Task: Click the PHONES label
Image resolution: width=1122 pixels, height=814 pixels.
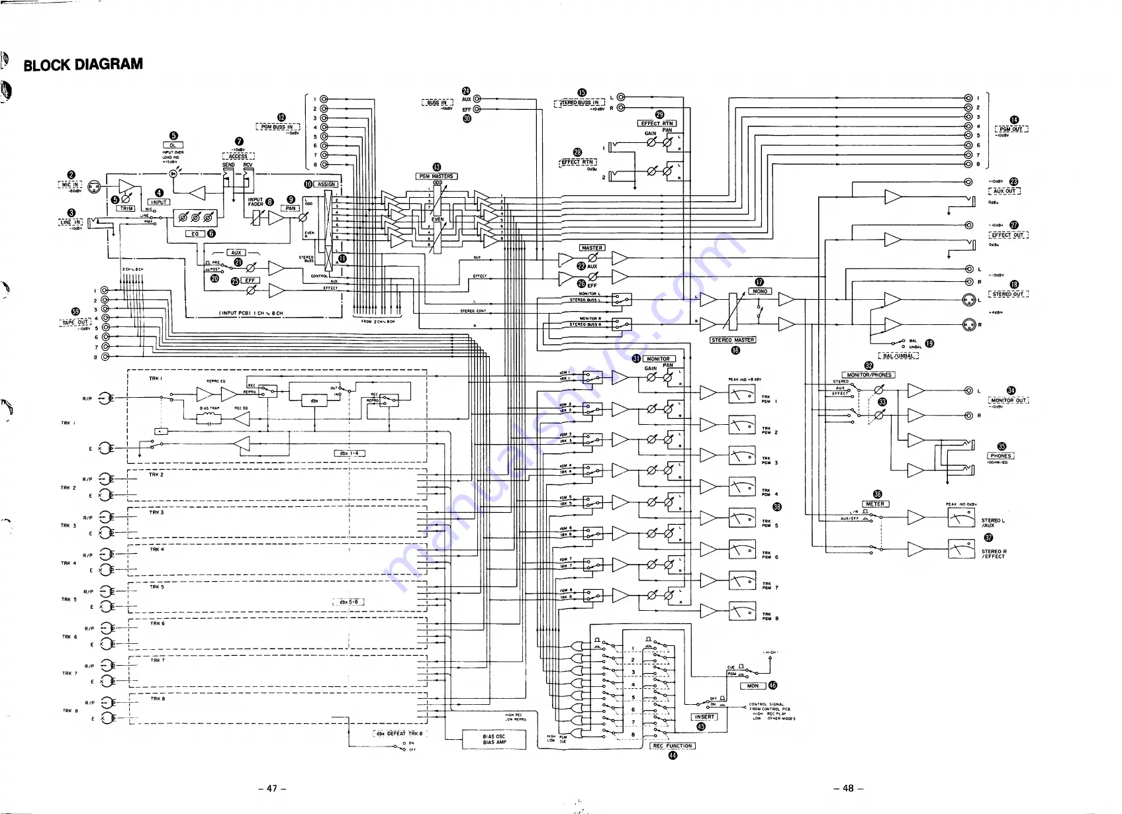Action: pos(1000,456)
